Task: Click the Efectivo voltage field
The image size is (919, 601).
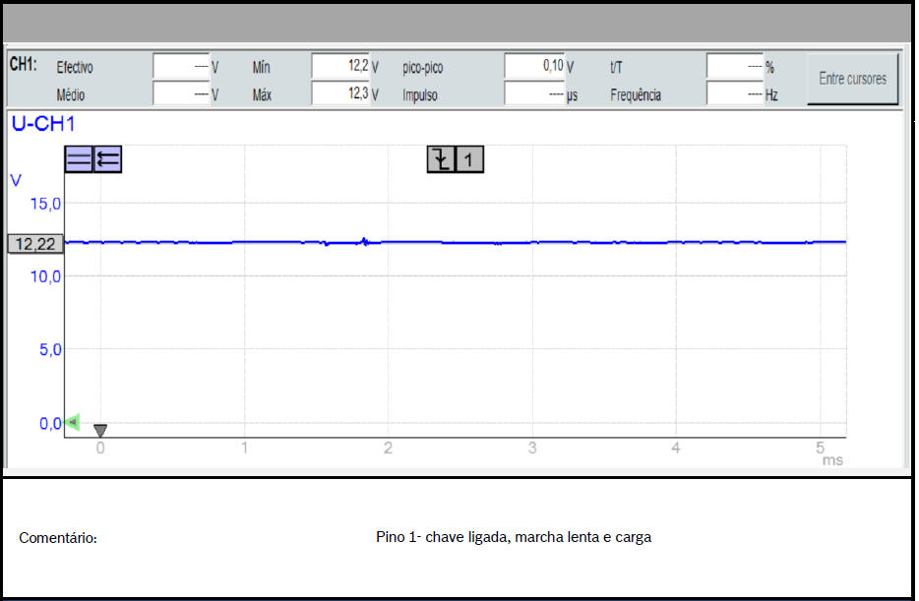Action: pyautogui.click(x=181, y=67)
